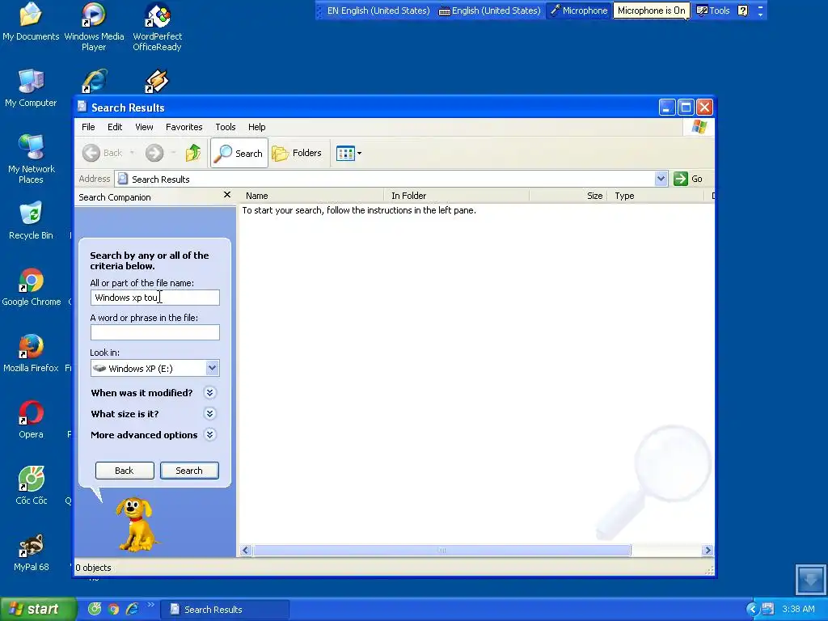Viewport: 828px width, 621px height.
Task: Open Windows Media Player desktop shortcut
Action: [94, 27]
